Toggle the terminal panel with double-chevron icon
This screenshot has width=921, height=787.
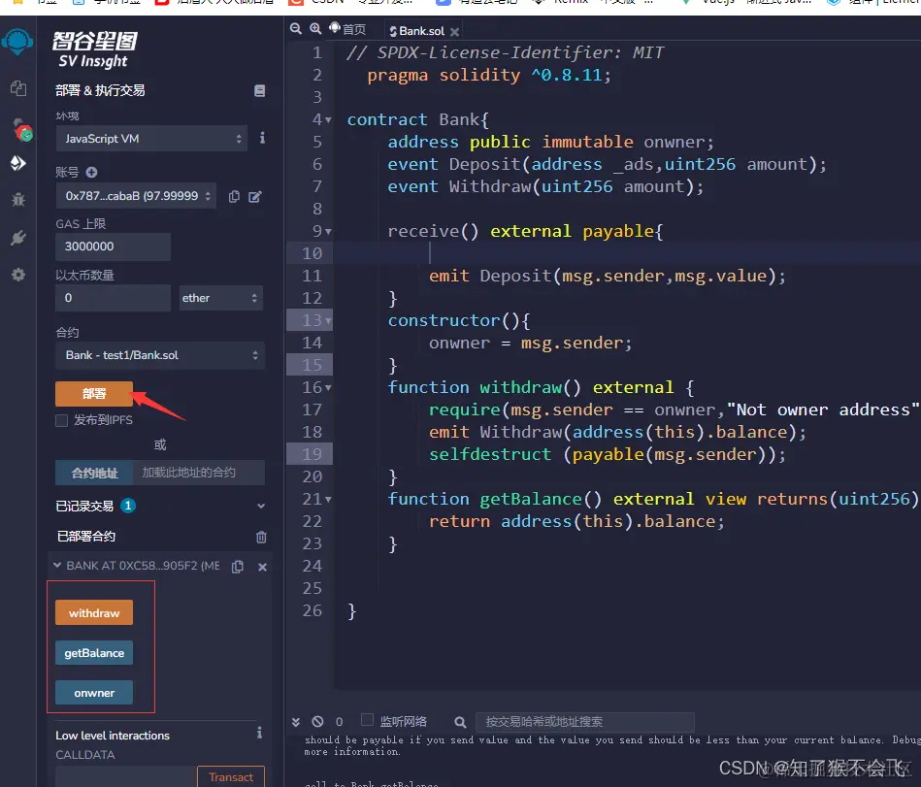(296, 722)
